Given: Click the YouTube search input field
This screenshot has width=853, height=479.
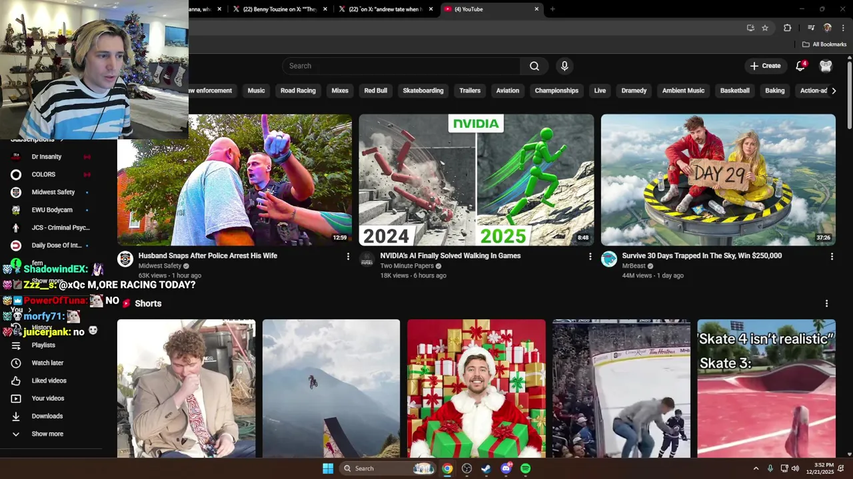Looking at the screenshot, I should [402, 66].
